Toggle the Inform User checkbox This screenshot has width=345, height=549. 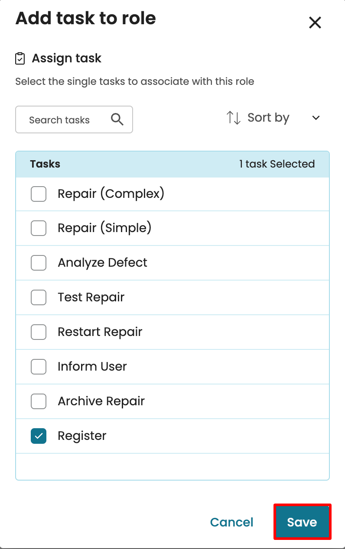pyautogui.click(x=39, y=367)
